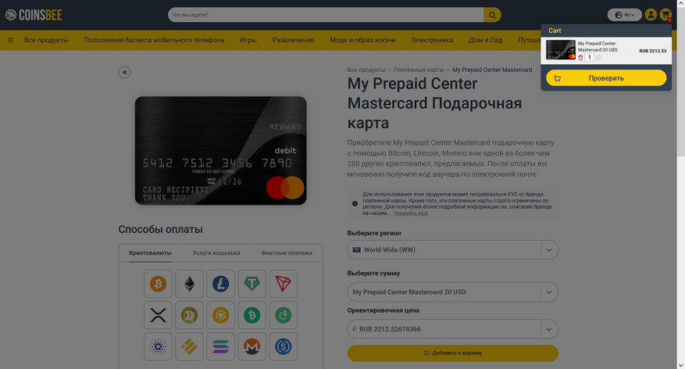Switch to Фиатные платежи tab
This screenshot has height=369, width=685.
point(287,253)
